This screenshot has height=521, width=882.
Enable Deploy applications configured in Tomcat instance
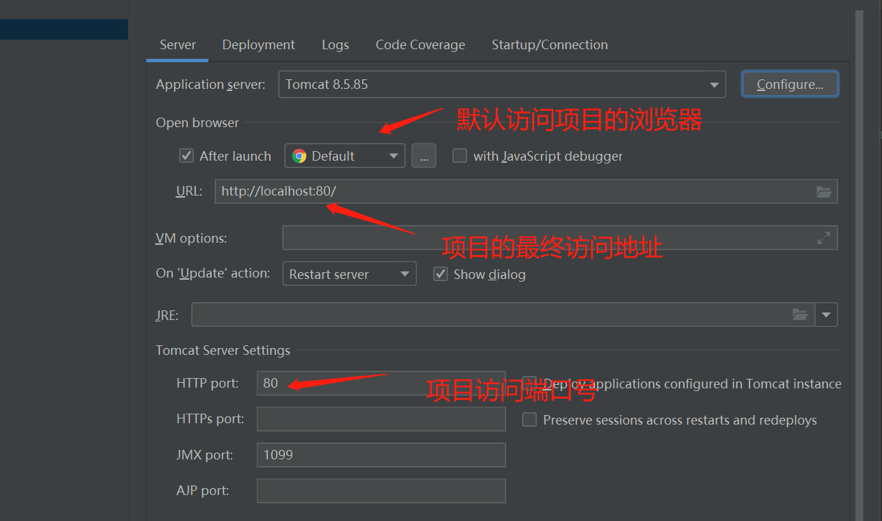[529, 384]
